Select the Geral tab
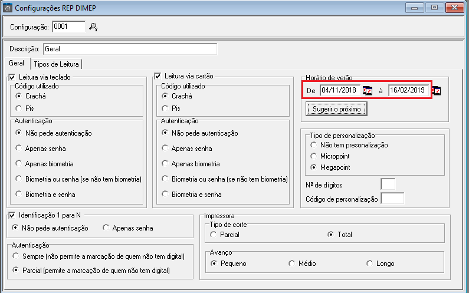Screen dimensions: 469x293 click(x=17, y=63)
